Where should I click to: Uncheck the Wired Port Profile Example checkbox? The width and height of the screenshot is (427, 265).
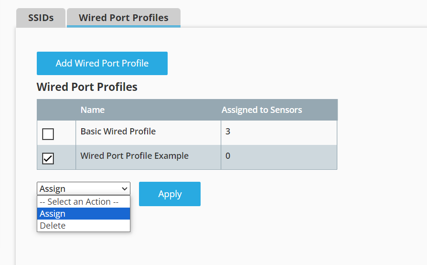[48, 158]
